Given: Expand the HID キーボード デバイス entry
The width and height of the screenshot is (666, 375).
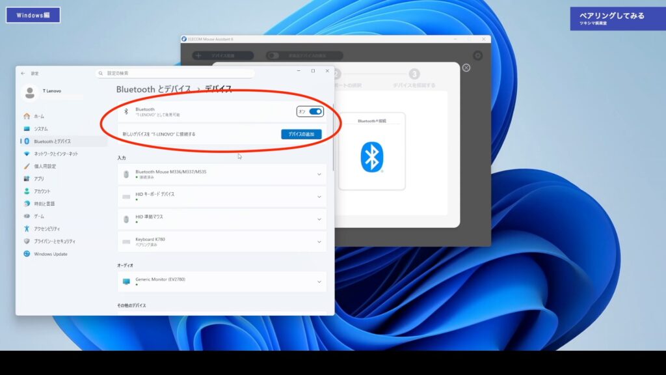Looking at the screenshot, I should coord(319,197).
